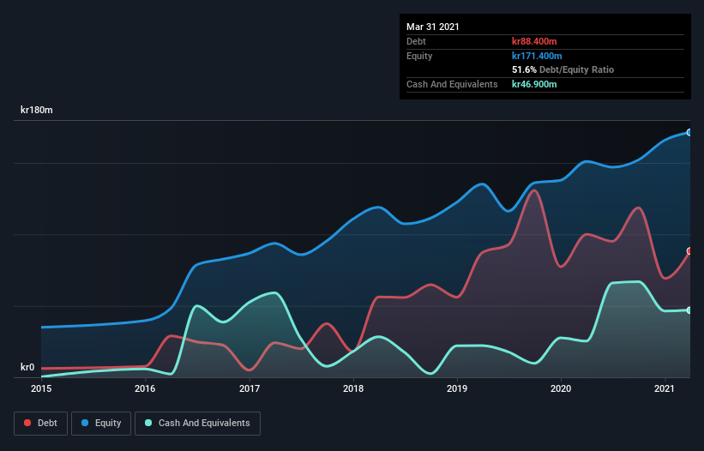Viewport: 704px width, 451px height.
Task: Click the kr180m y-axis label
Action: pyautogui.click(x=37, y=110)
